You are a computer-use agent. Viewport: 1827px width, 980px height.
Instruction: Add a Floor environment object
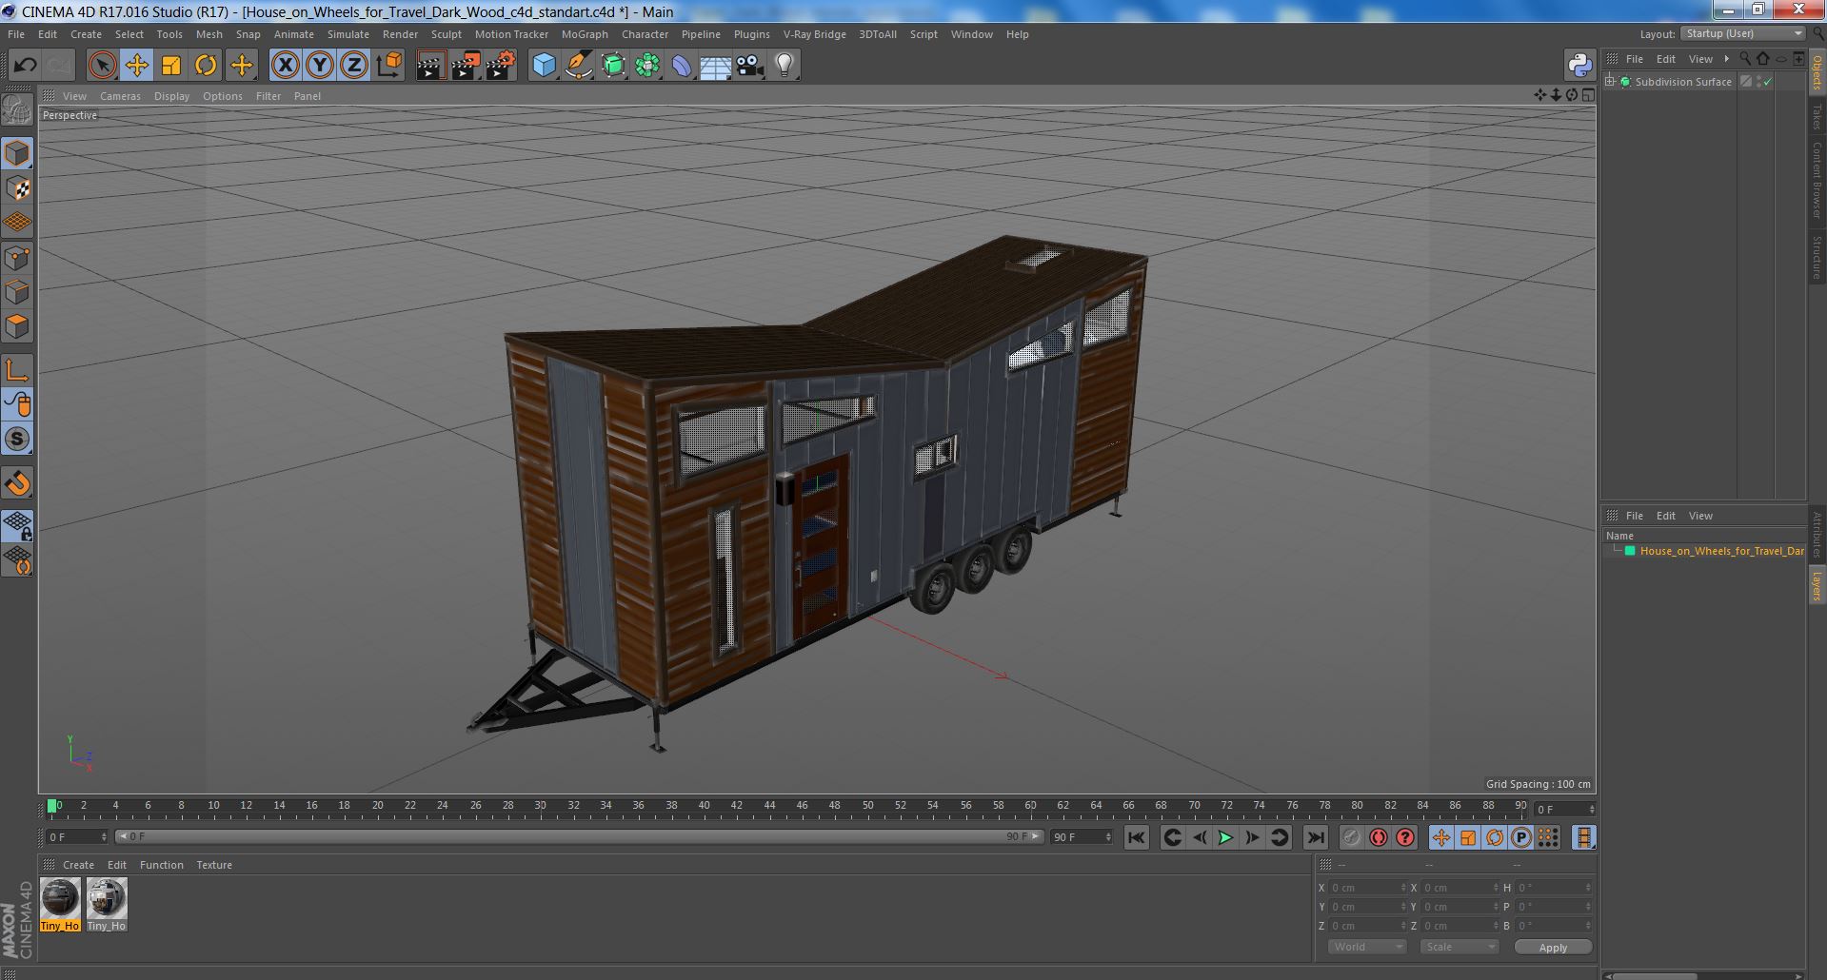[x=715, y=66]
